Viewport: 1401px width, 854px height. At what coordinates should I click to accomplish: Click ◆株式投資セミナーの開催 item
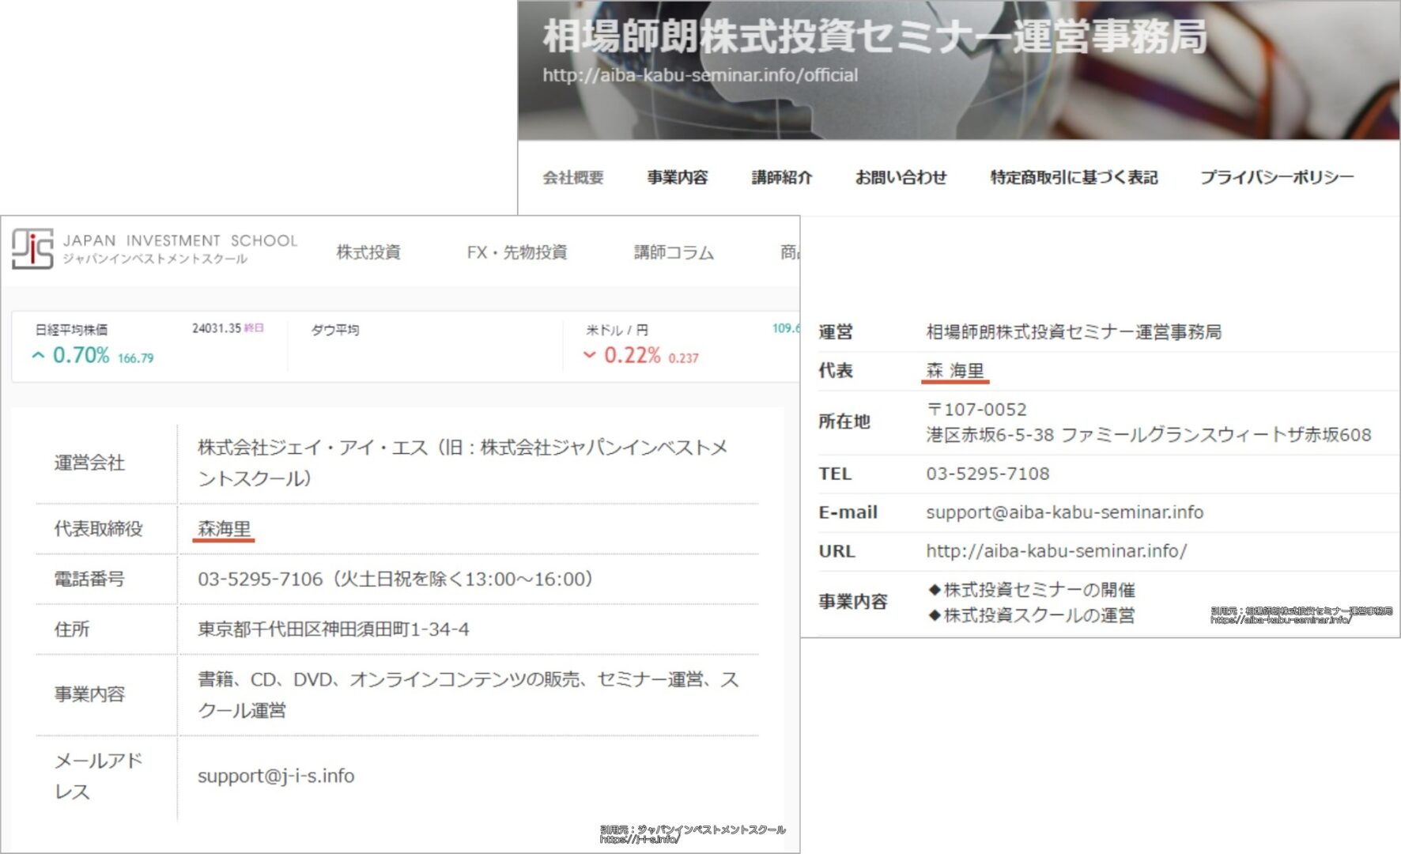point(1031,590)
